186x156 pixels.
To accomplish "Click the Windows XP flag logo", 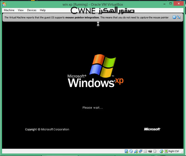I will [x=103, y=66].
